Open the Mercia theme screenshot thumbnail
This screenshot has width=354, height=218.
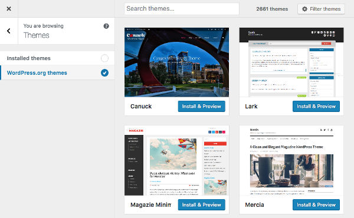(x=291, y=160)
